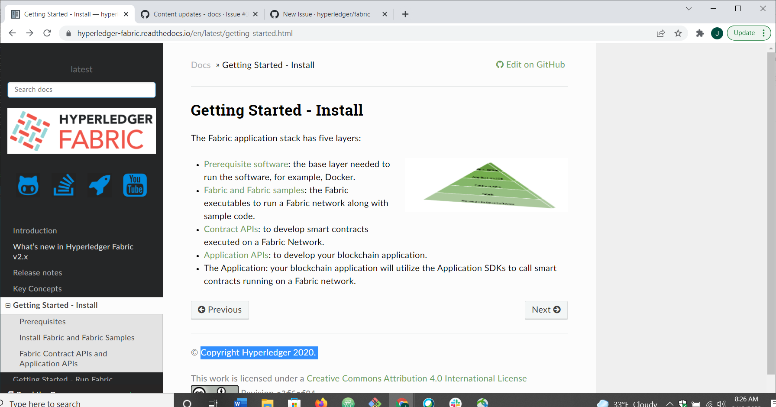Click the Edit on GitHub link
The width and height of the screenshot is (776, 407).
click(530, 65)
